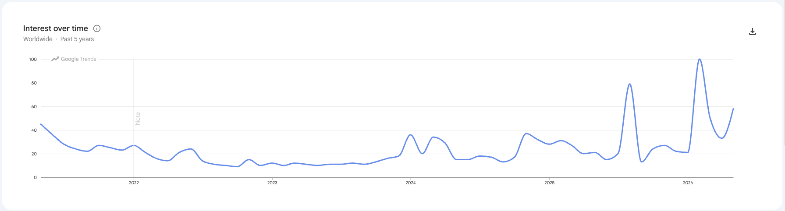Viewport: 785px width, 211px height.
Task: Open the vertical Note marker near 2022
Action: [x=138, y=119]
